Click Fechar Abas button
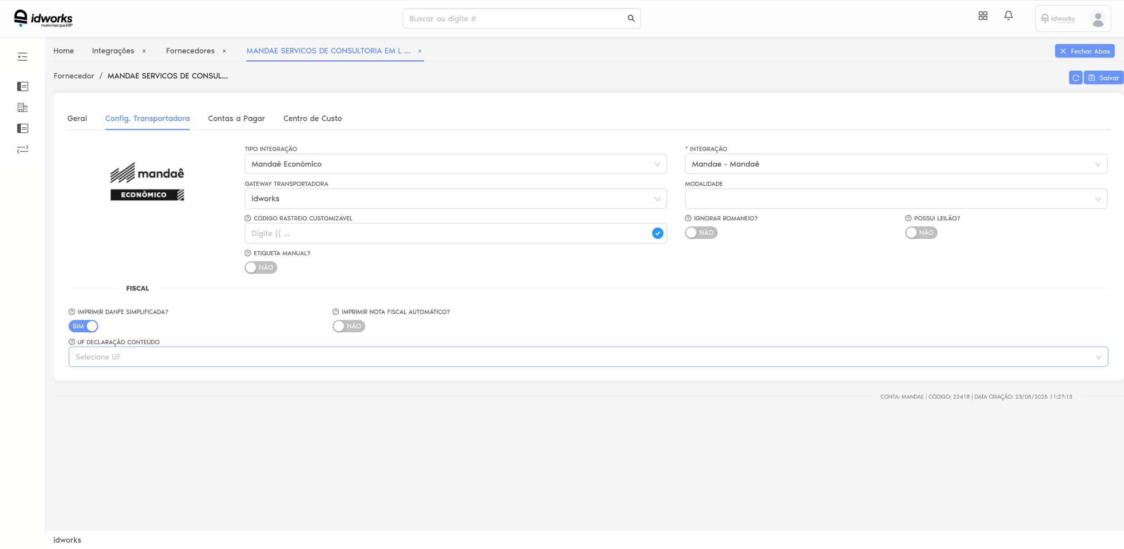1124x549 pixels. coord(1085,51)
